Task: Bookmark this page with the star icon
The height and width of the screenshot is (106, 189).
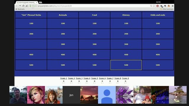Action: click(154, 6)
